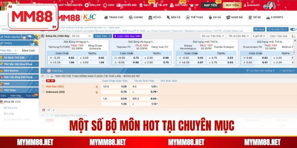Click the Tải App grid icon
The width and height of the screenshot is (297, 148).
pos(155,5)
